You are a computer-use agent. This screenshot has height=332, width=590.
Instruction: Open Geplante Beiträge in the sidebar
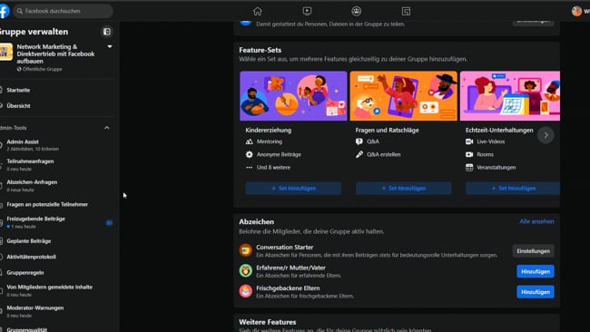tap(29, 241)
